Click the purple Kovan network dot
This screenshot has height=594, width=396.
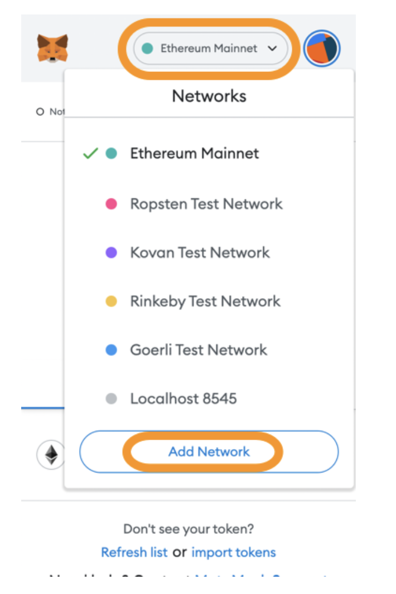(111, 252)
